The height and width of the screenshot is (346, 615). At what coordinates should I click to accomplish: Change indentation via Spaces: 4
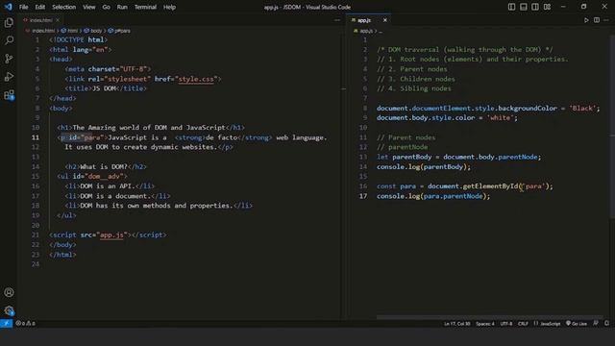(x=485, y=324)
